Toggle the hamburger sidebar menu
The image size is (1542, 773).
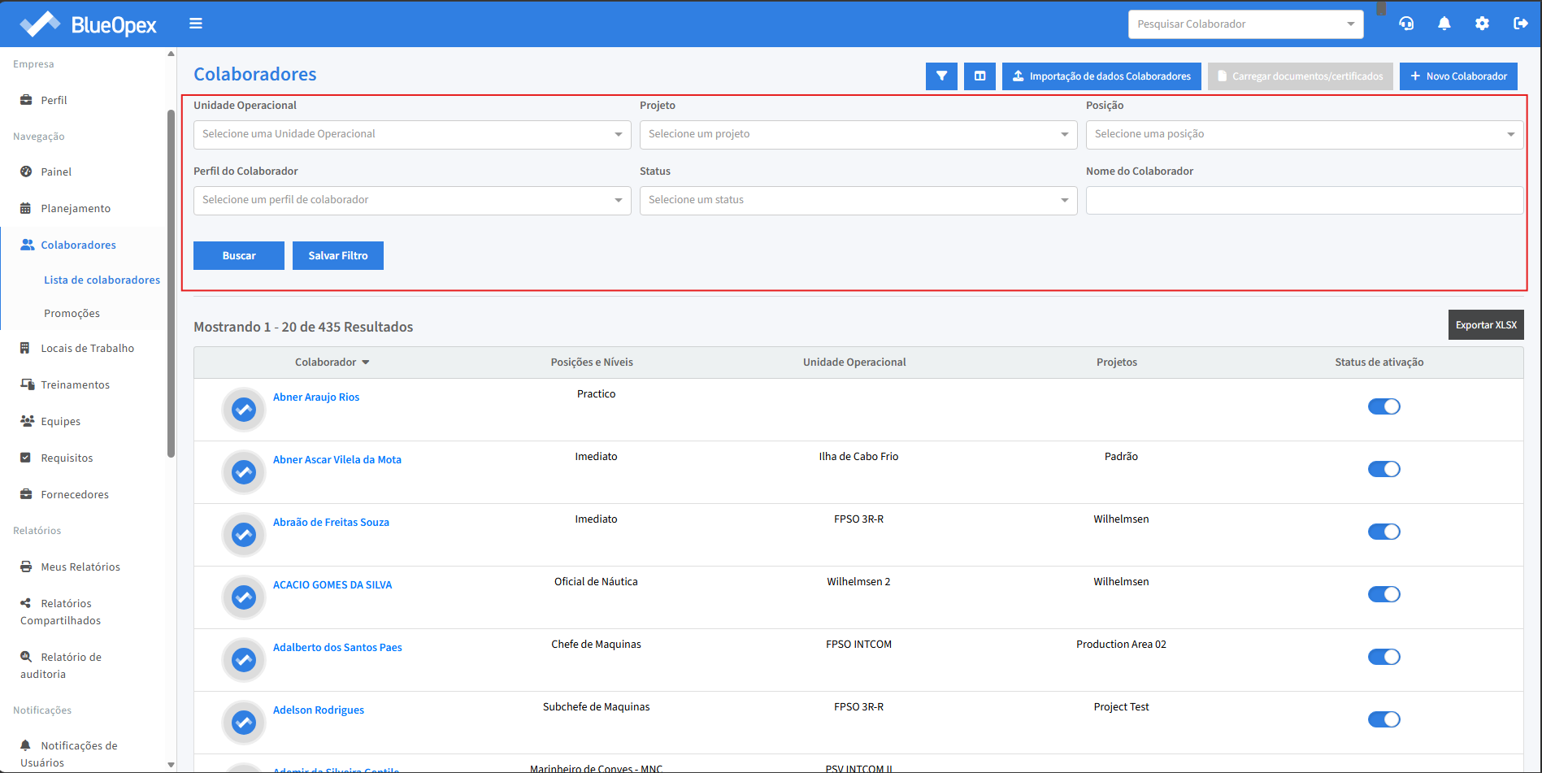point(196,24)
